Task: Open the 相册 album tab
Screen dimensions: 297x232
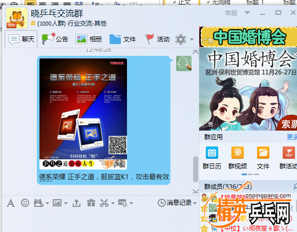Action: pos(89,39)
